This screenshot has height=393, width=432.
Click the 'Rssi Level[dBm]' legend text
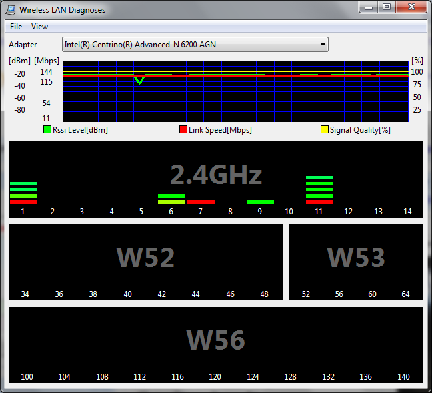pyautogui.click(x=80, y=130)
